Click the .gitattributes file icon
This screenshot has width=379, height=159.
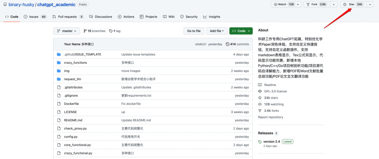click(x=59, y=87)
